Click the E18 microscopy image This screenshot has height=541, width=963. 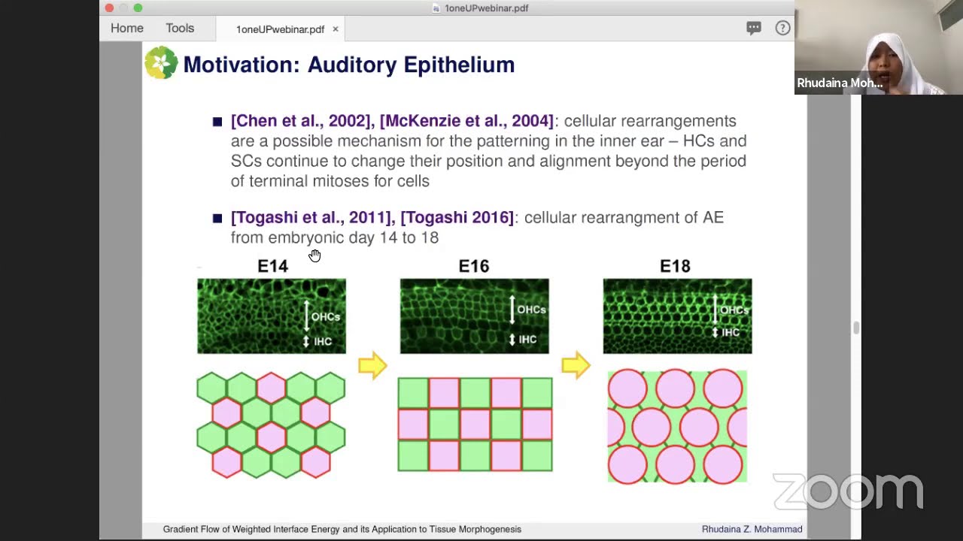click(677, 316)
